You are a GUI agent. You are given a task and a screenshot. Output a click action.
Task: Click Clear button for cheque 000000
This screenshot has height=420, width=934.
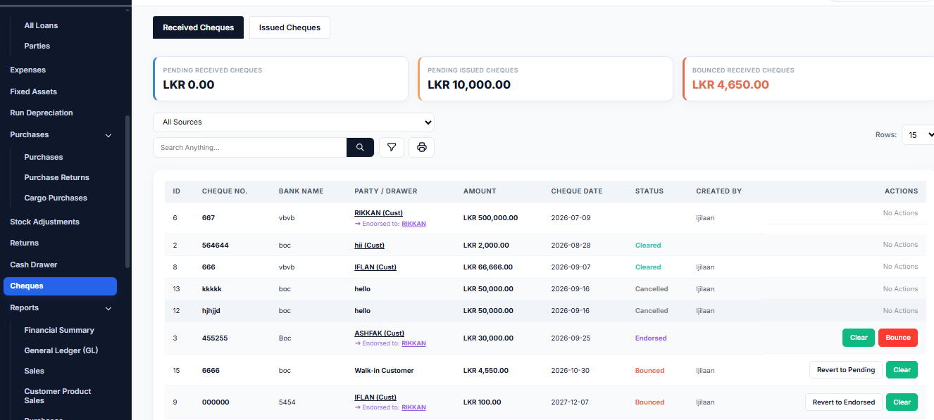click(902, 402)
